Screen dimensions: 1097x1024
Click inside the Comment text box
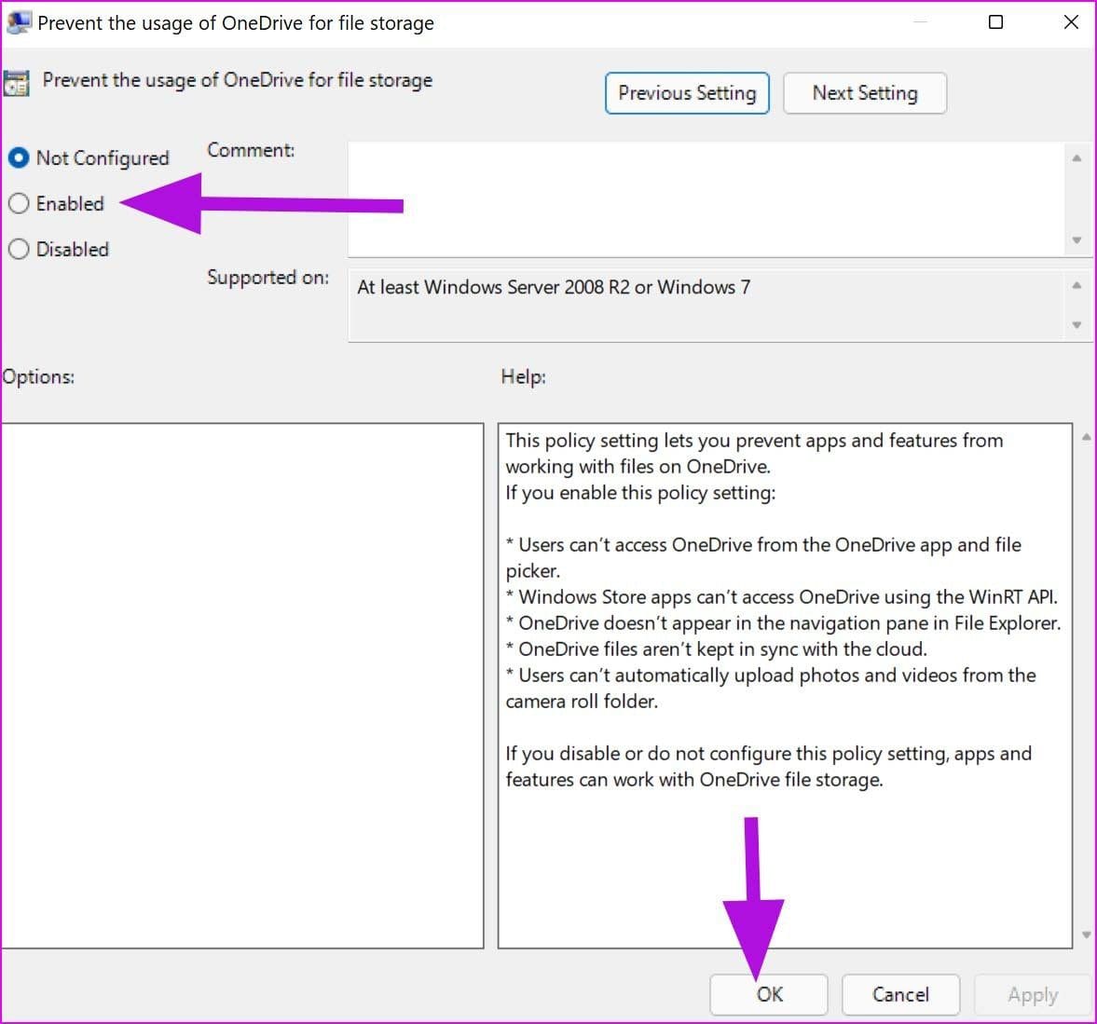706,199
